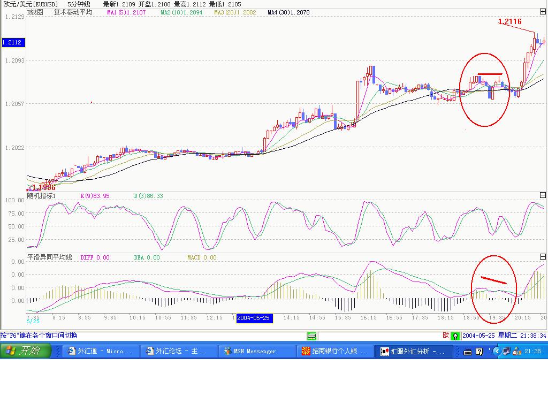Collapse the MACD indicator panel
The image size is (548, 411).
tap(543, 256)
